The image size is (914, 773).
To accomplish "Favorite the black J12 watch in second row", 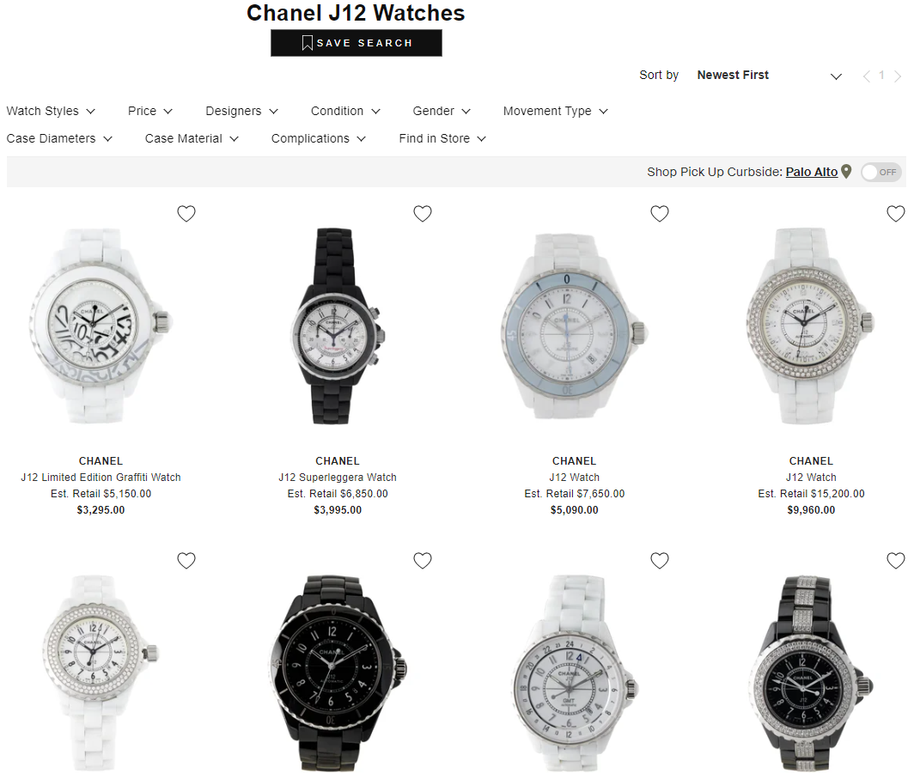I will click(423, 561).
